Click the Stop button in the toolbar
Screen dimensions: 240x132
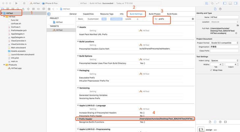(24, 3)
